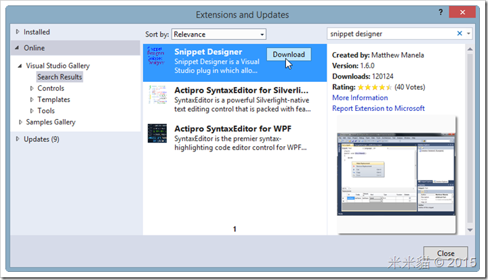This screenshot has height=280, width=488.
Task: Expand the Controls tree node
Action: click(31, 89)
